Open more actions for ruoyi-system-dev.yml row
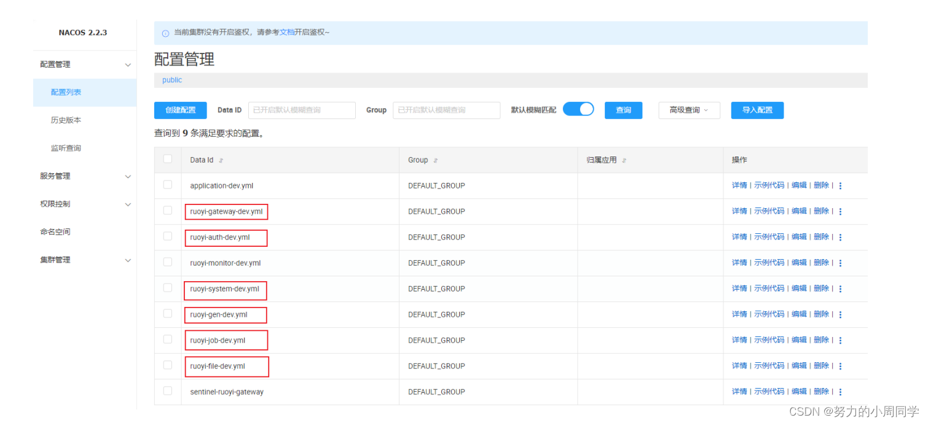 click(840, 289)
